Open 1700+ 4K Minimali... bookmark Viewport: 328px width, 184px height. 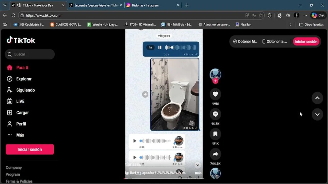click(x=140, y=25)
